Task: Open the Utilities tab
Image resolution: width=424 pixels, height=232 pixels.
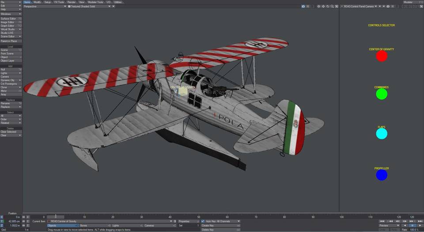Action: click(x=118, y=2)
